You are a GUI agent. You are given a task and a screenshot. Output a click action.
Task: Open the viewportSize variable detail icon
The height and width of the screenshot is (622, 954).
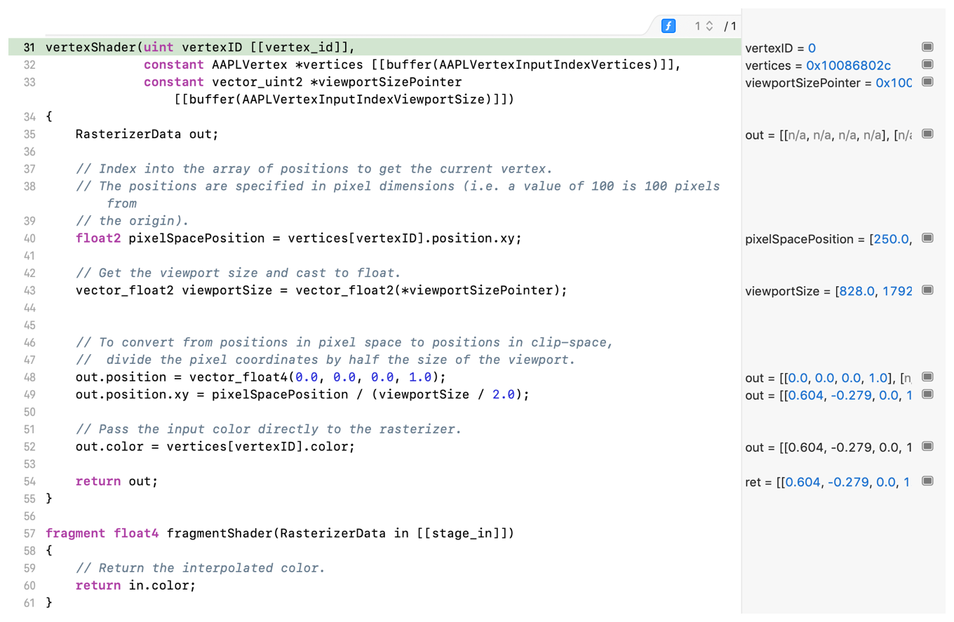tap(927, 290)
